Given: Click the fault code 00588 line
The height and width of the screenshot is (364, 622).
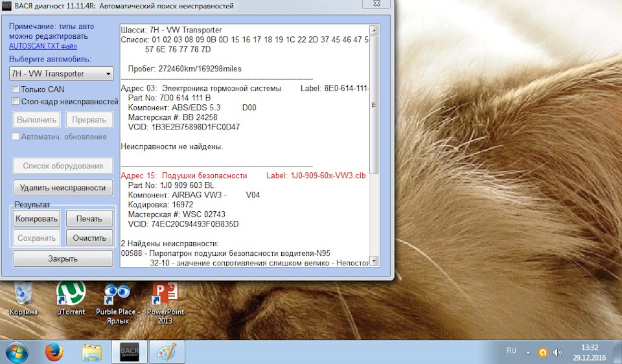Looking at the screenshot, I should 225,253.
